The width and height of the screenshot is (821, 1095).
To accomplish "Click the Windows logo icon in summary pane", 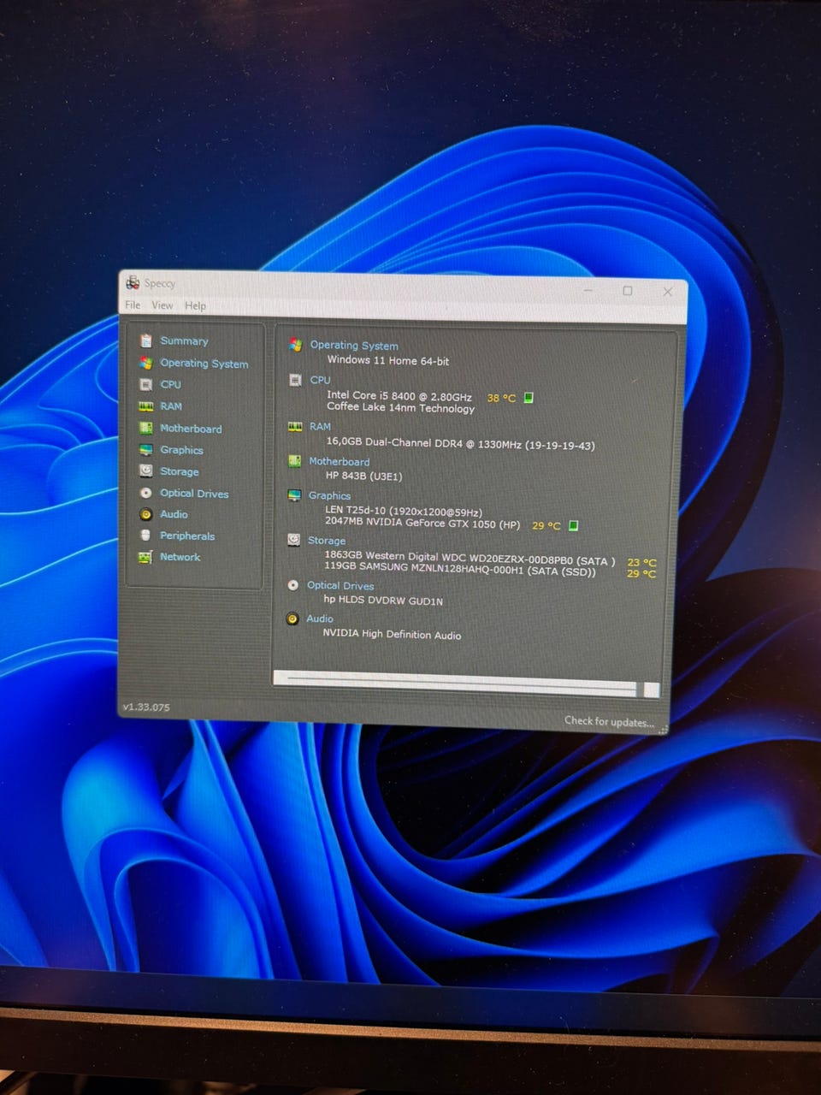I will (x=296, y=345).
